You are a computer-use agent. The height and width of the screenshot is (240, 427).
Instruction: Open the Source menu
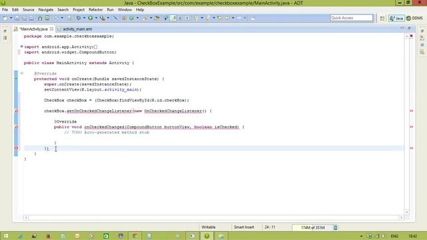point(28,9)
